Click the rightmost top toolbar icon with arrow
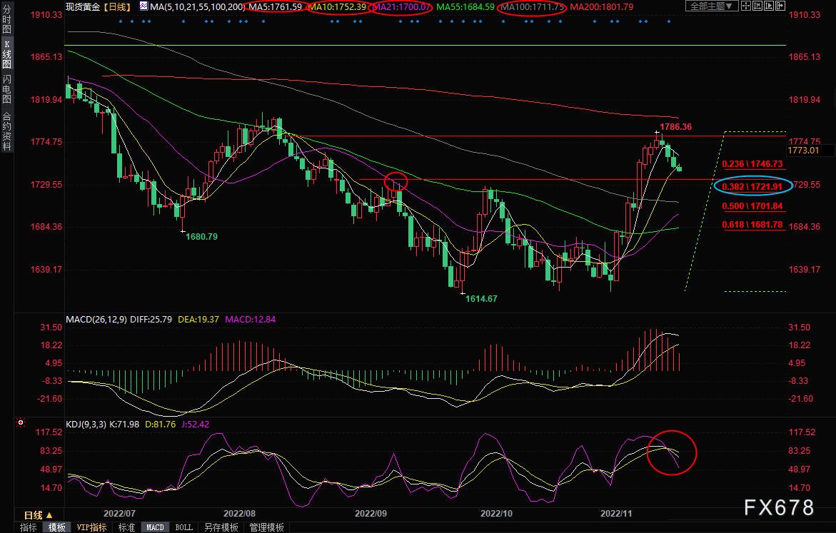 click(x=780, y=6)
